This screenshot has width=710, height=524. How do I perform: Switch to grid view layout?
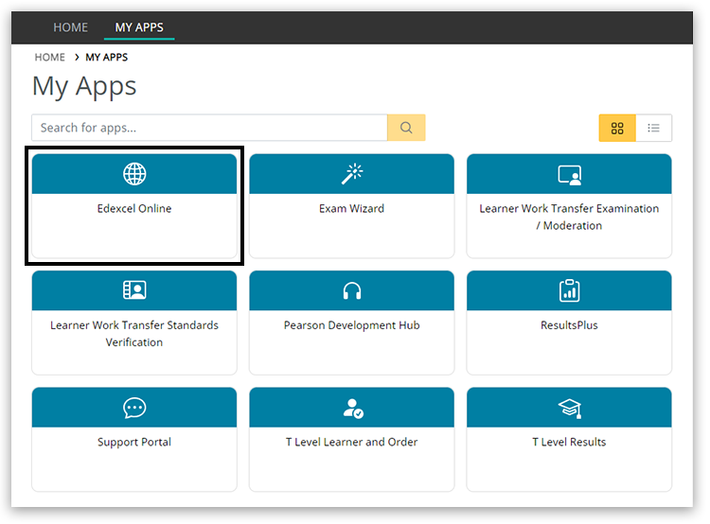(x=617, y=128)
